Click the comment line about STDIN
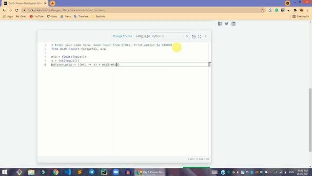 112,45
